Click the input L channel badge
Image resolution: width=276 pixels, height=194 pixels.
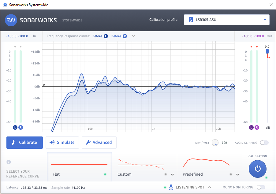(15, 128)
